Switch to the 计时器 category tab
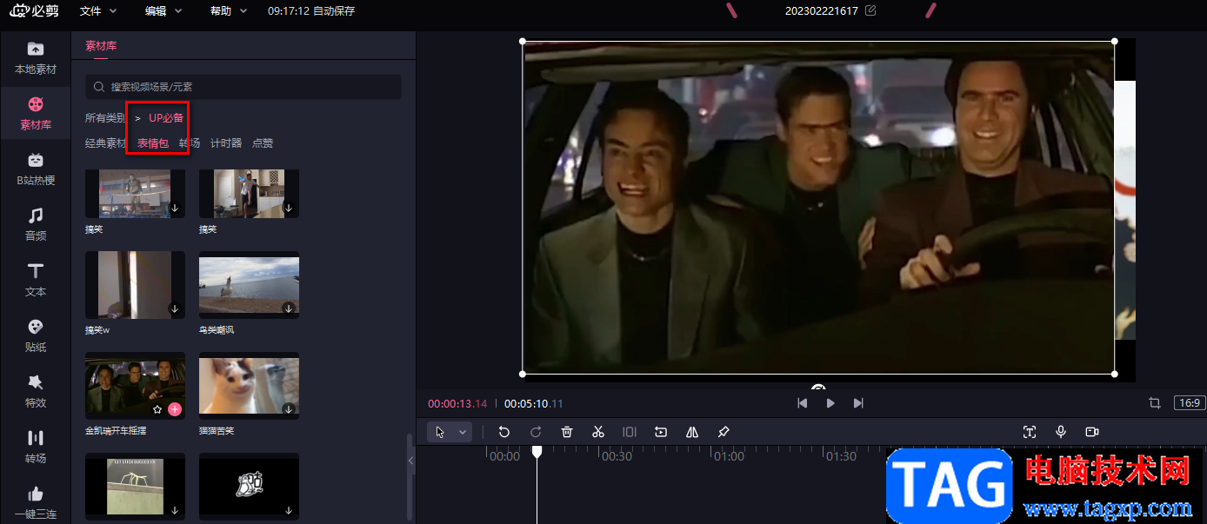The image size is (1207, 524). 226,143
